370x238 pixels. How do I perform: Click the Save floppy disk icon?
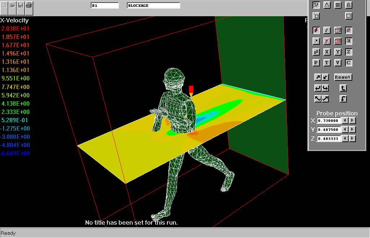tap(21, 5)
